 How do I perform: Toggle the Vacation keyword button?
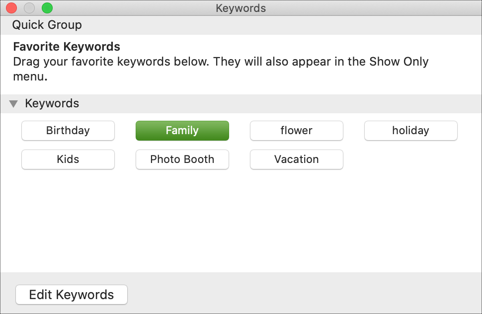click(297, 159)
